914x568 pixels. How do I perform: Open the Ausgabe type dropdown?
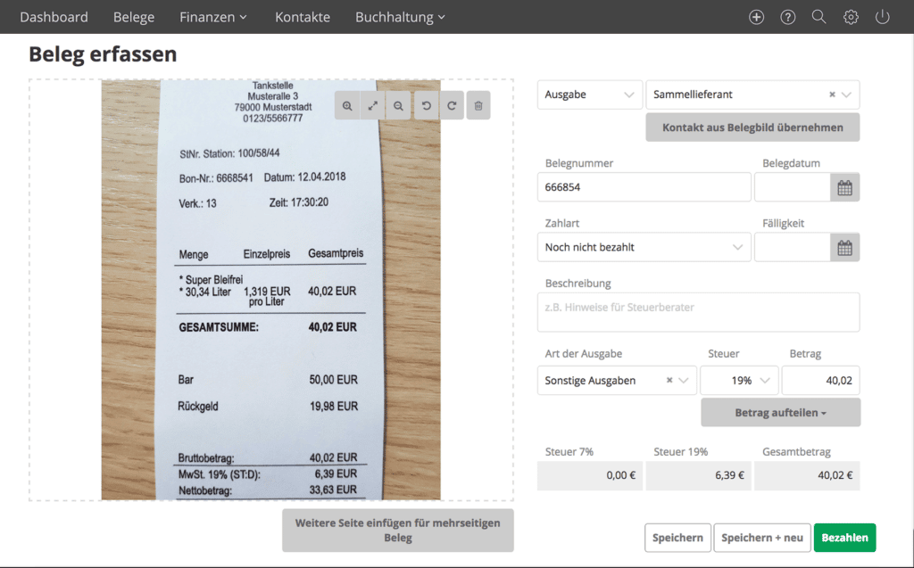589,94
